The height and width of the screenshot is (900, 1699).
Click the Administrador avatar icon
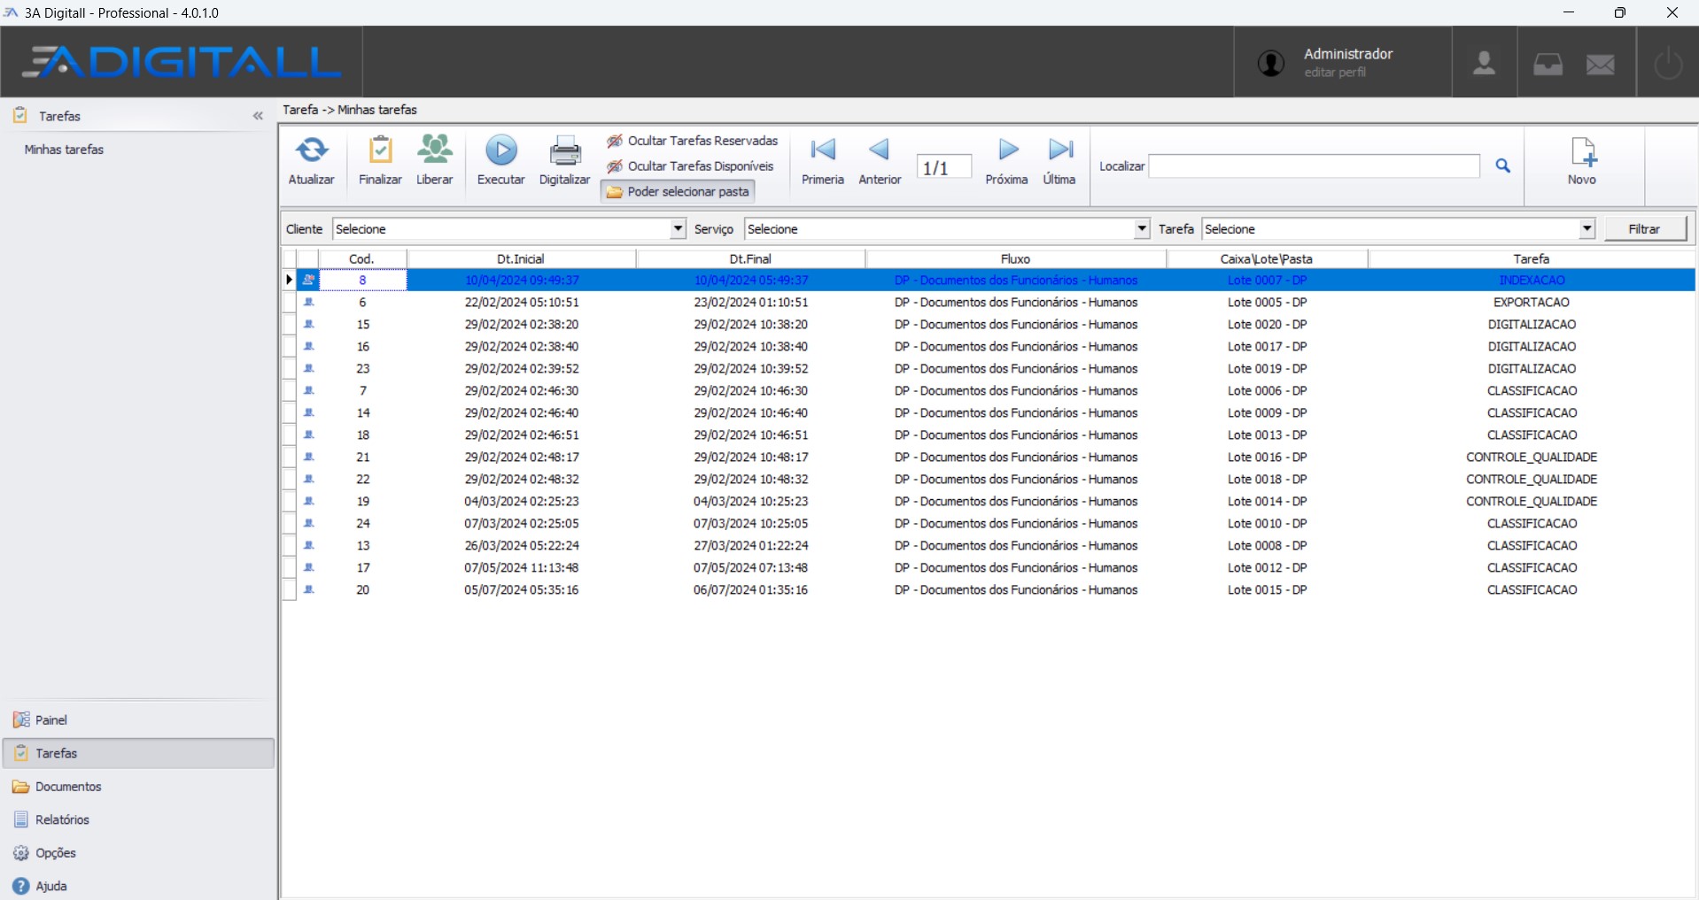(x=1271, y=64)
